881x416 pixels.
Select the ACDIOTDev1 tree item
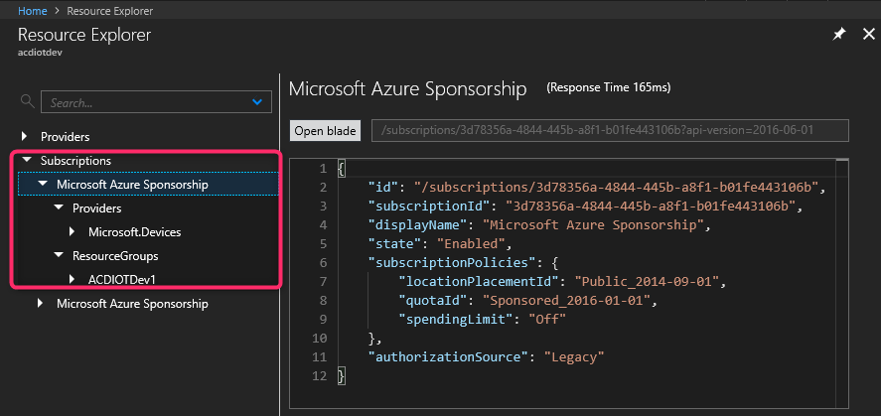(x=122, y=280)
